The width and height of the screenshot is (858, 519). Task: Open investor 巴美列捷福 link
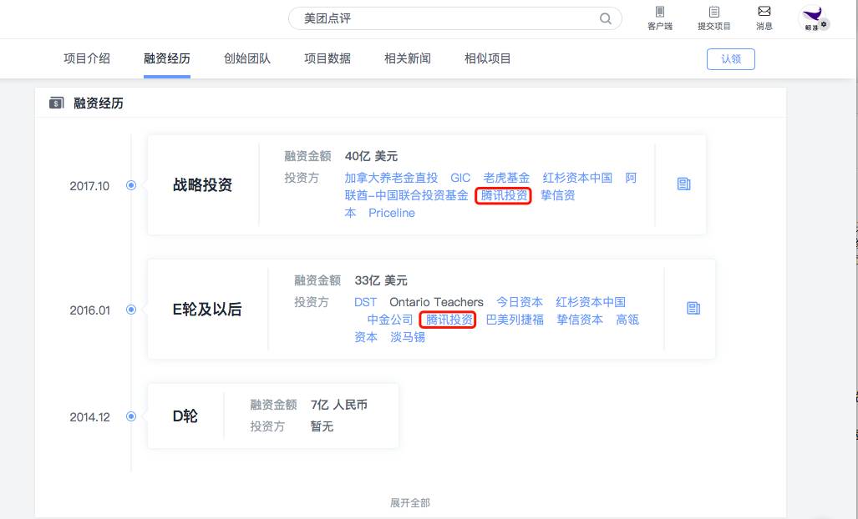click(515, 320)
